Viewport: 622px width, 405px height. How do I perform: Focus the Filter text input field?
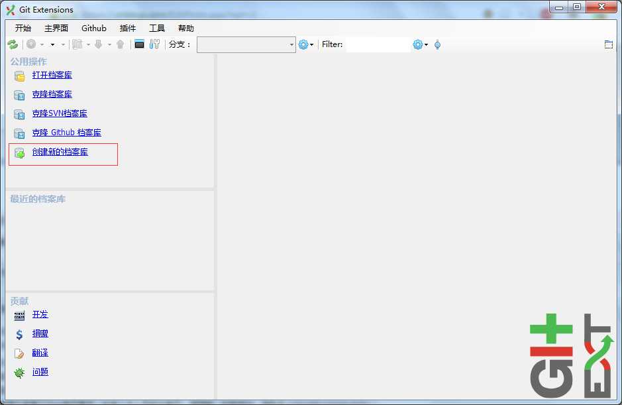click(378, 44)
